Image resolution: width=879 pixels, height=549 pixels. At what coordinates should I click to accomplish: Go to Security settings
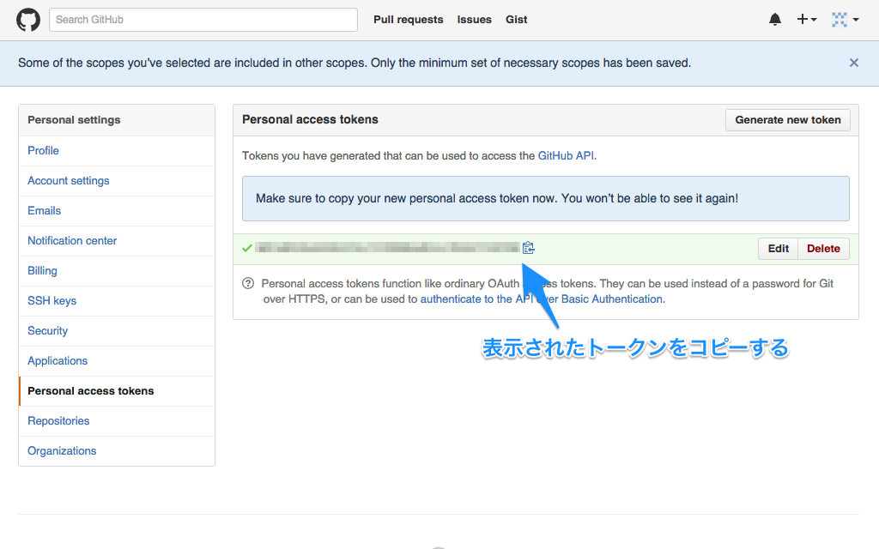point(48,331)
